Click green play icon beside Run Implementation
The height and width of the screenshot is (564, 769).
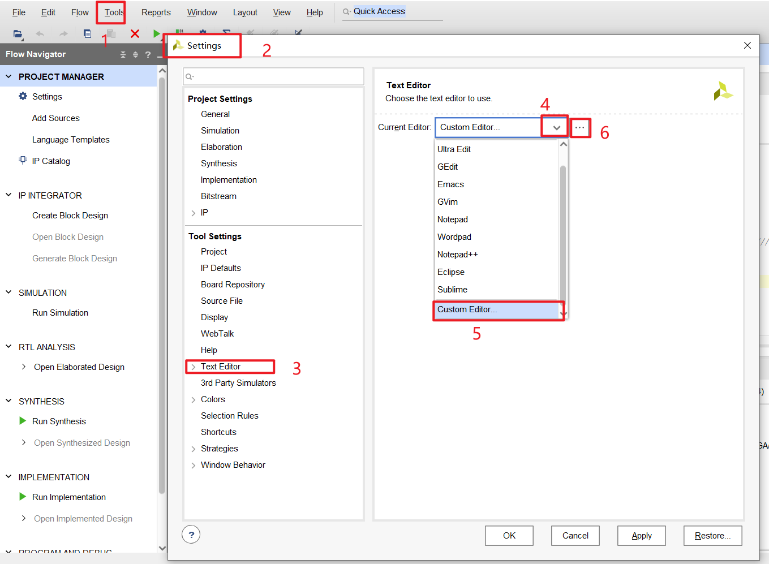click(x=23, y=497)
